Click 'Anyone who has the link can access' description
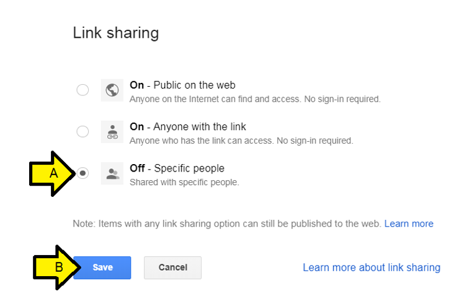The image size is (459, 304). (x=241, y=141)
